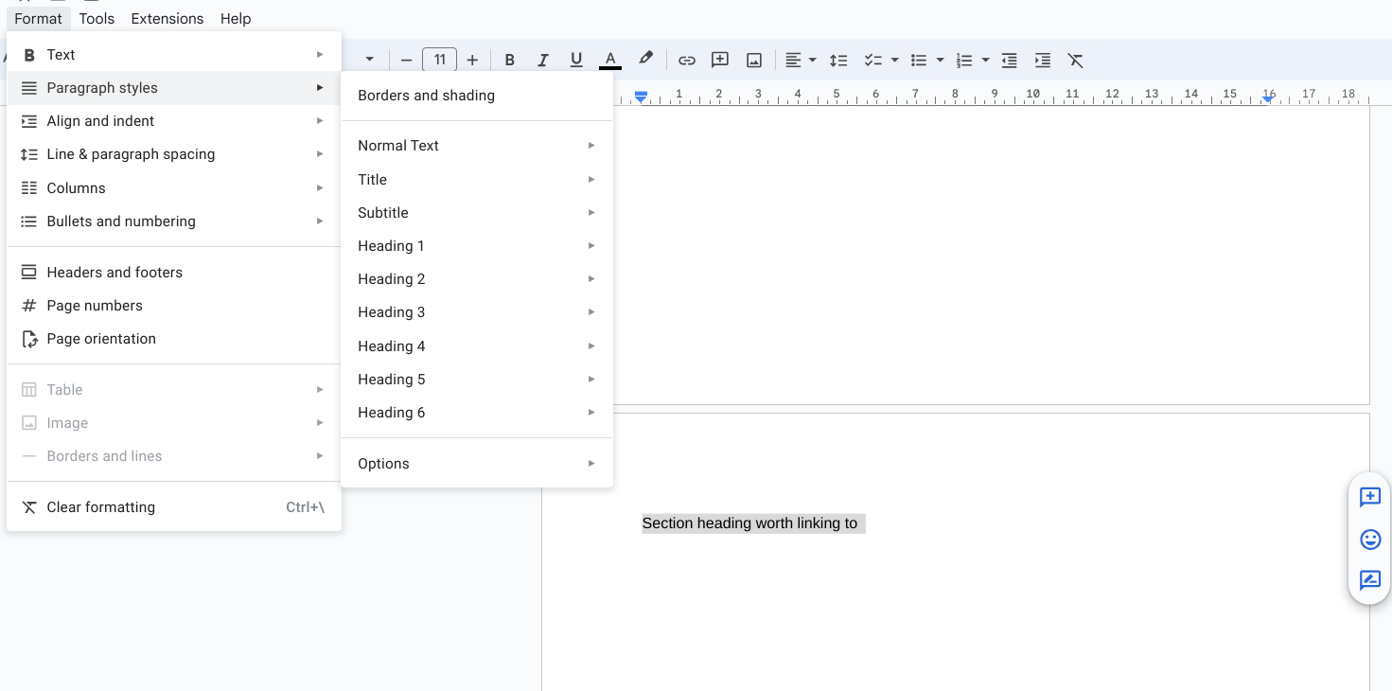Open paragraph styles Options submenu
This screenshot has height=691, width=1392.
coord(477,464)
